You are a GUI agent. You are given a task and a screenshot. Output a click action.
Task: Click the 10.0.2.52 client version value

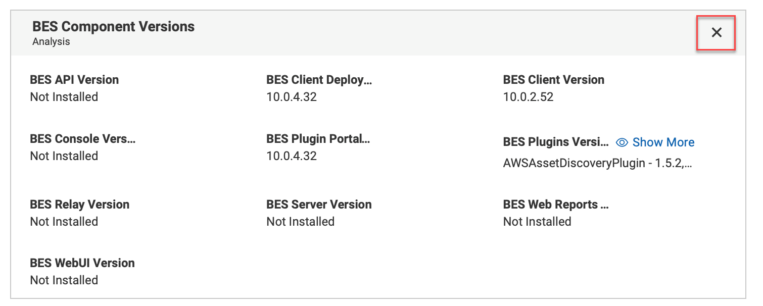pyautogui.click(x=528, y=97)
